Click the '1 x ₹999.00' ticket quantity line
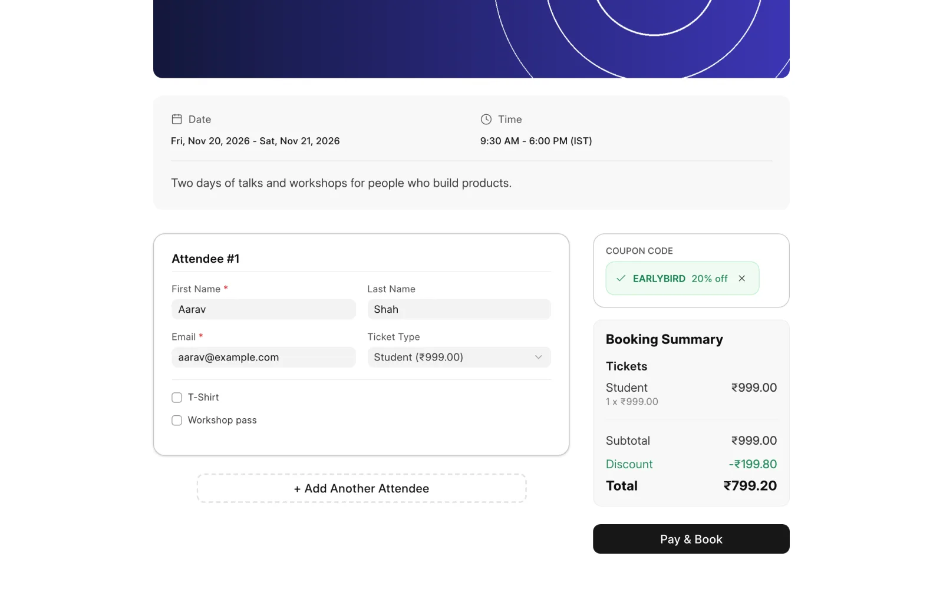 tap(632, 402)
